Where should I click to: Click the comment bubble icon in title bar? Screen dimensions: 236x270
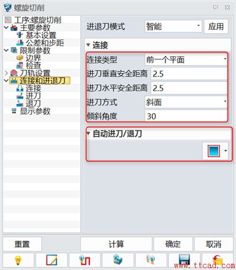(x=215, y=7)
